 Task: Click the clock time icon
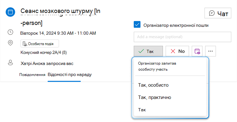[10, 32]
